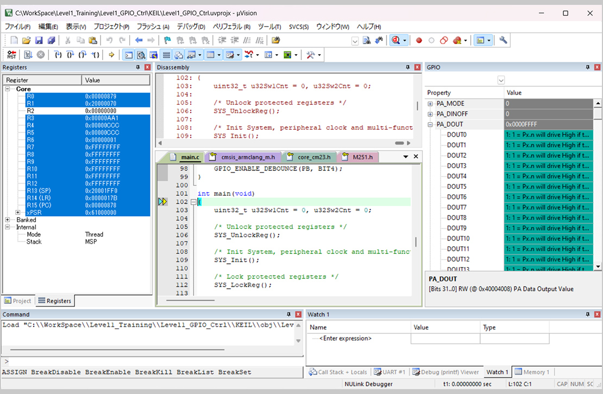The width and height of the screenshot is (603, 394).
Task: Toggle auto-hide pin on Watch 1 panel
Action: (588, 314)
